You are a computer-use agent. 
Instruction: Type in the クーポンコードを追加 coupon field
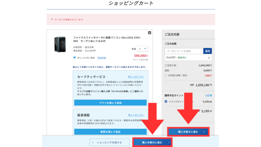point(184,51)
